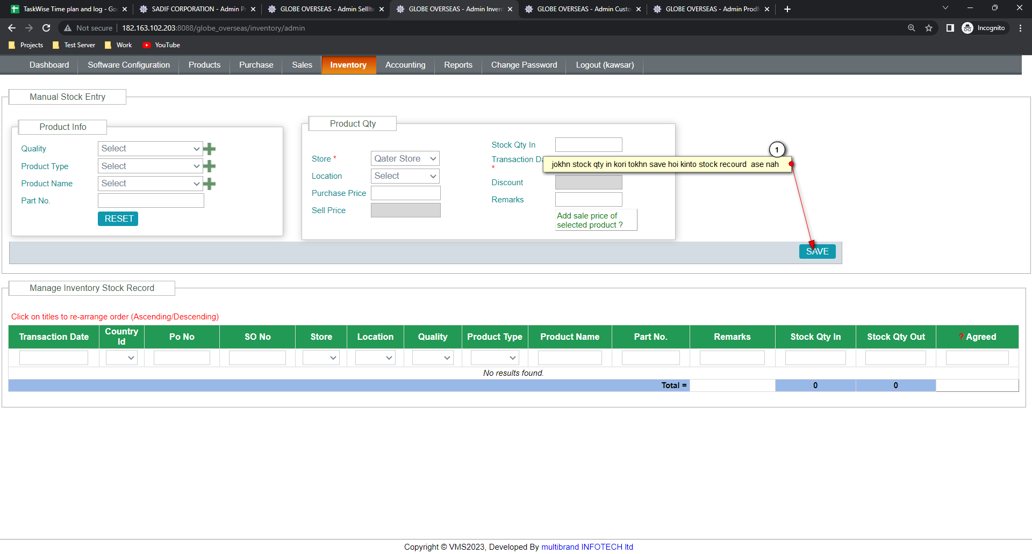The image size is (1032, 554).
Task: Open the Sales menu
Action: coord(302,65)
